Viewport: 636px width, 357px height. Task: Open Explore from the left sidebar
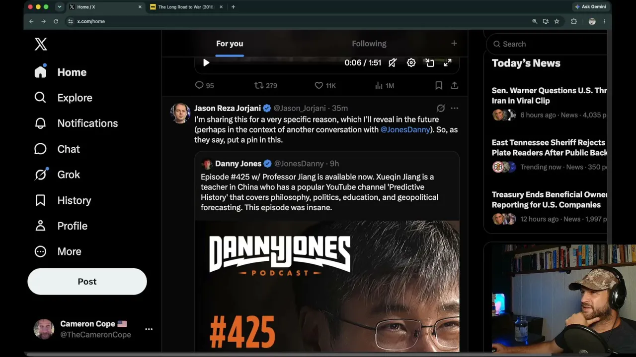pos(63,98)
